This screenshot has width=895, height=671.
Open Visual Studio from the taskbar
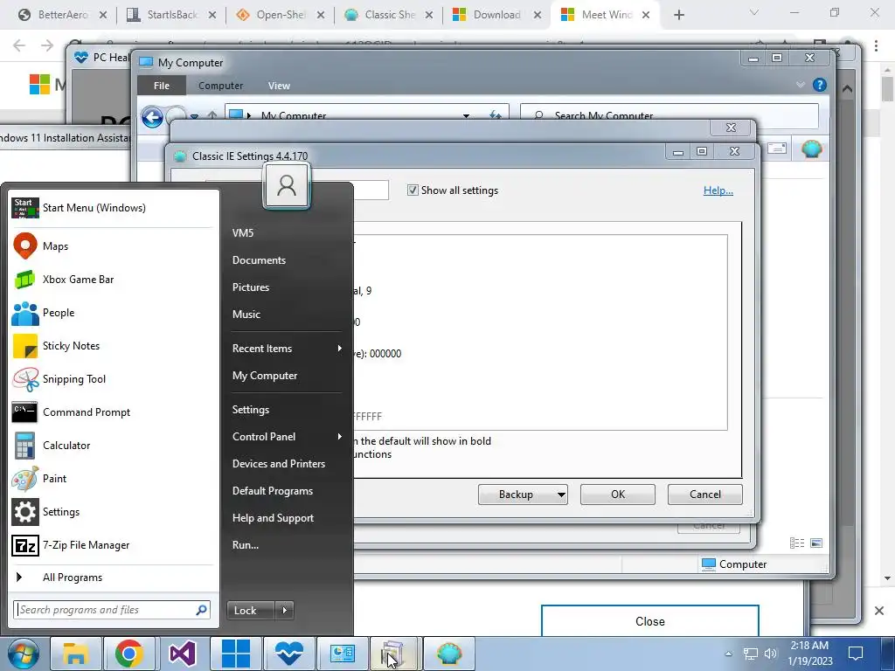point(182,654)
